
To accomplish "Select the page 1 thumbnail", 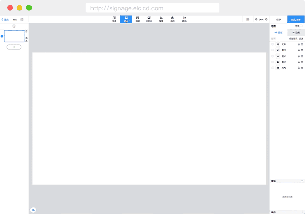I will [14, 36].
